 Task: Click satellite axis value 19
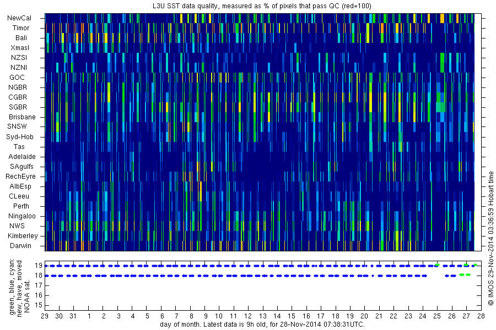[x=38, y=266]
